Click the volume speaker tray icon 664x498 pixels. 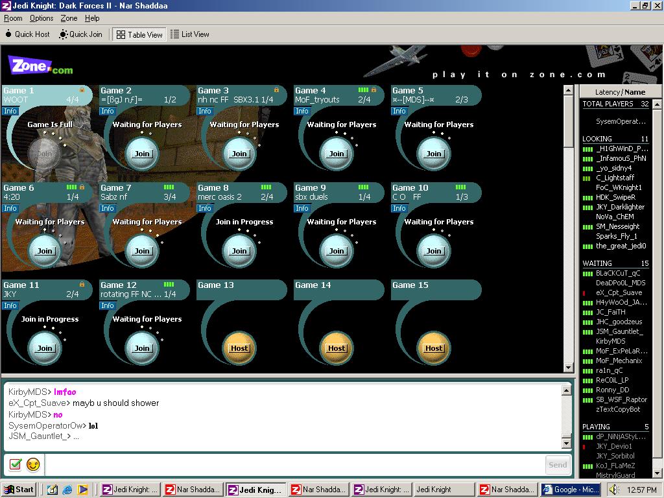pyautogui.click(x=615, y=490)
